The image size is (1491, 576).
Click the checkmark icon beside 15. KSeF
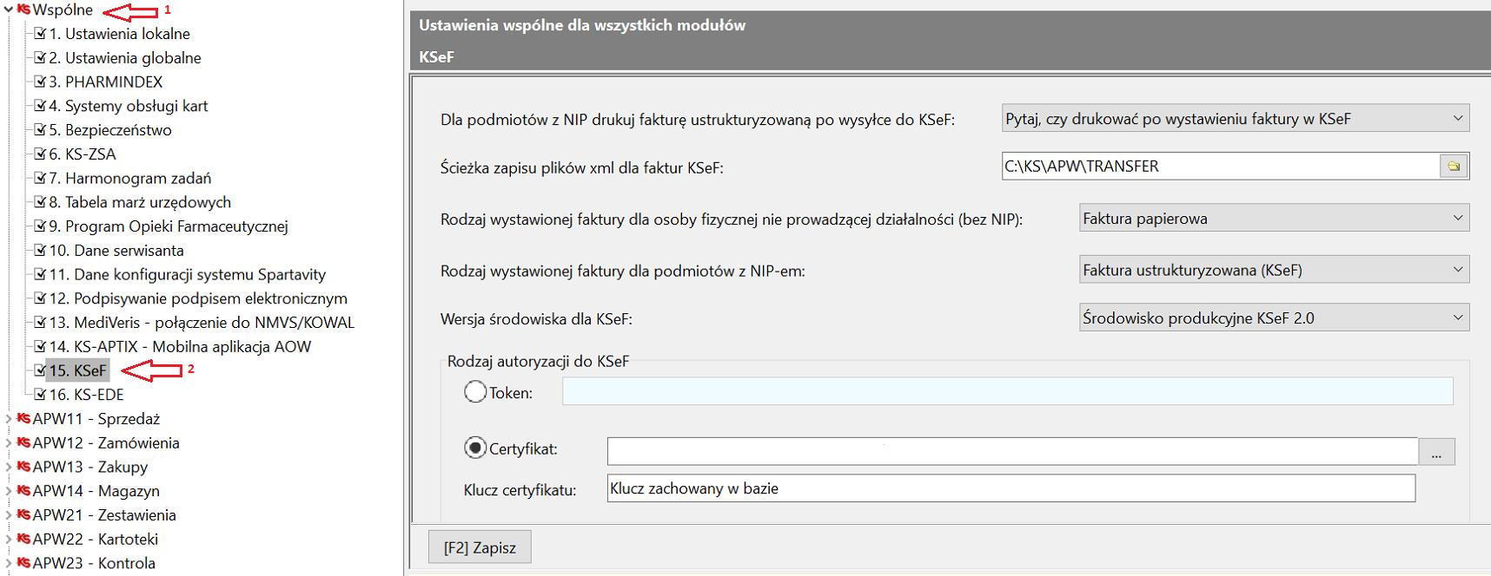pyautogui.click(x=39, y=370)
